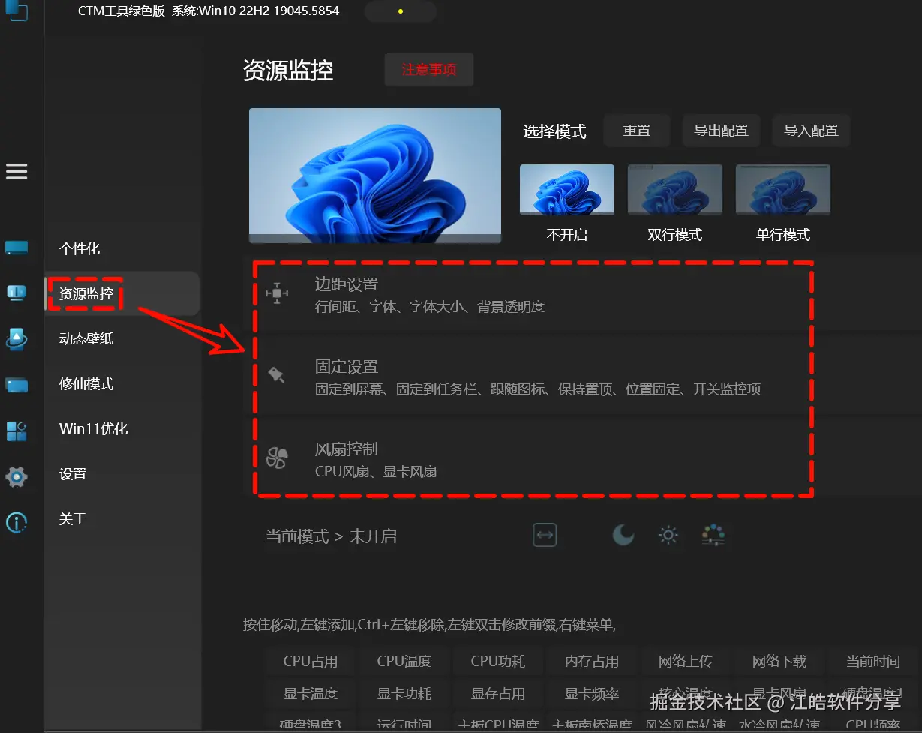Click the Windows tiles icon beside Win11优化
This screenshot has height=733, width=922.
[x=17, y=430]
